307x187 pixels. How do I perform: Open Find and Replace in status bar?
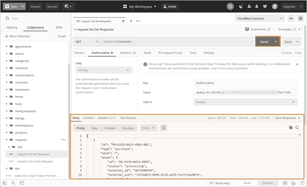pos(13,183)
